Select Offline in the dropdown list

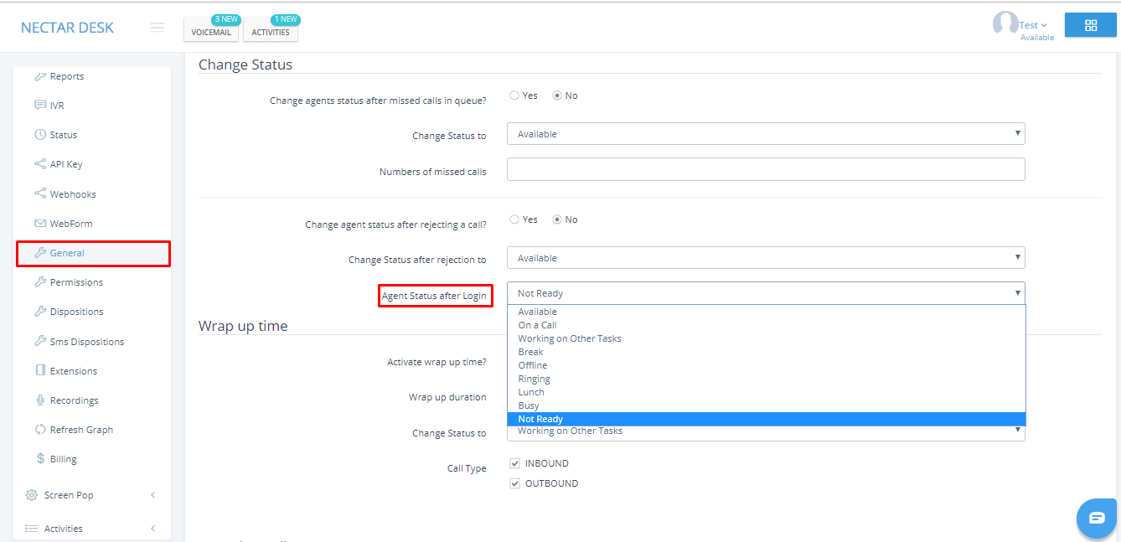[766, 365]
